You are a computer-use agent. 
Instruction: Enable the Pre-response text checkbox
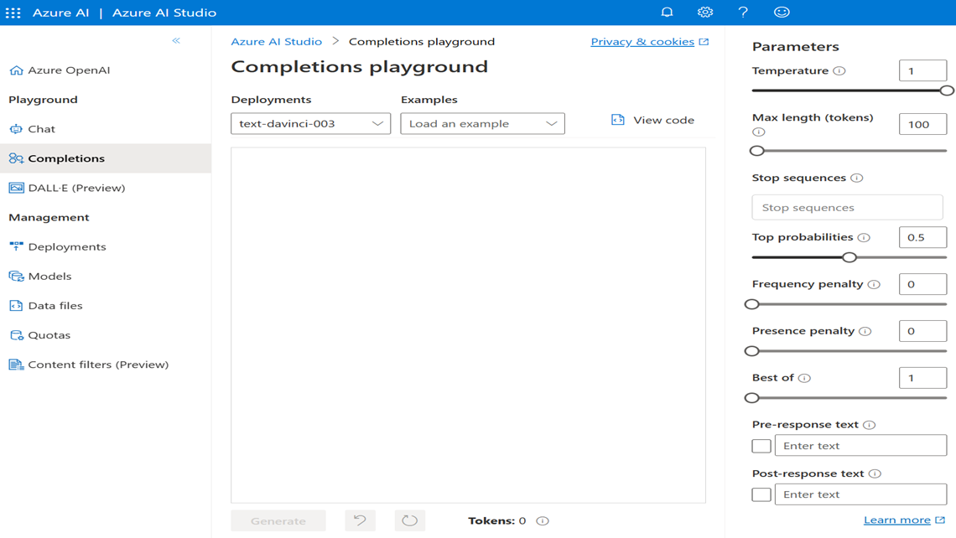click(761, 446)
